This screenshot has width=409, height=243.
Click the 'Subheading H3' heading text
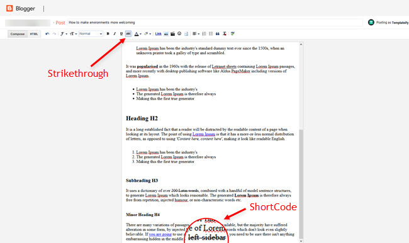pyautogui.click(x=142, y=181)
